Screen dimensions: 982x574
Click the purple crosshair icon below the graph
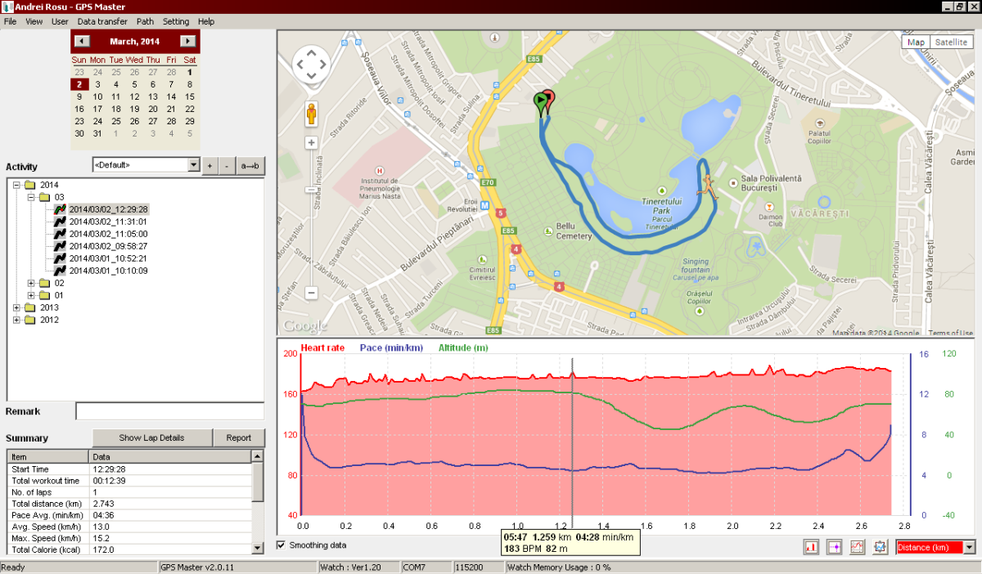(835, 547)
